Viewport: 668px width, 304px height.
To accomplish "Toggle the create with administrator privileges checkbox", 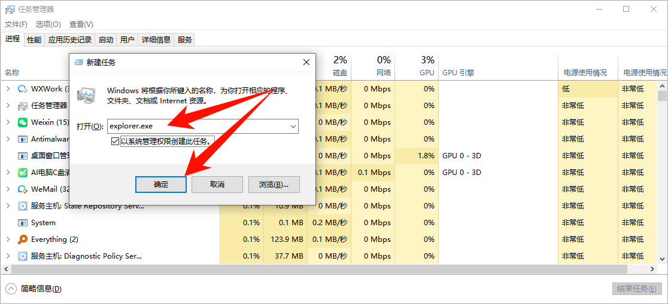I will (115, 142).
